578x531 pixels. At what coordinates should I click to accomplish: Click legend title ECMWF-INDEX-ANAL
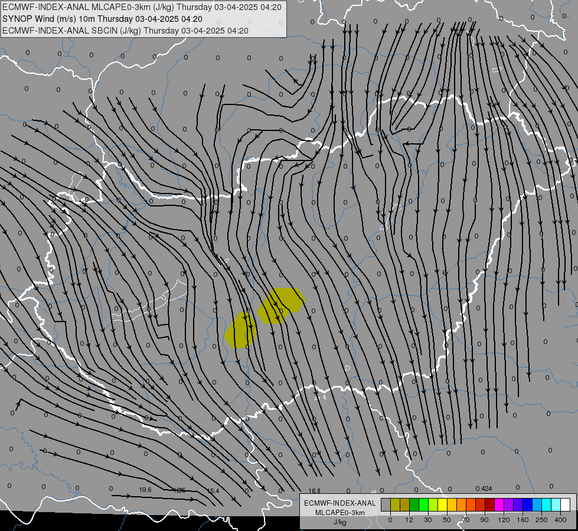click(340, 503)
